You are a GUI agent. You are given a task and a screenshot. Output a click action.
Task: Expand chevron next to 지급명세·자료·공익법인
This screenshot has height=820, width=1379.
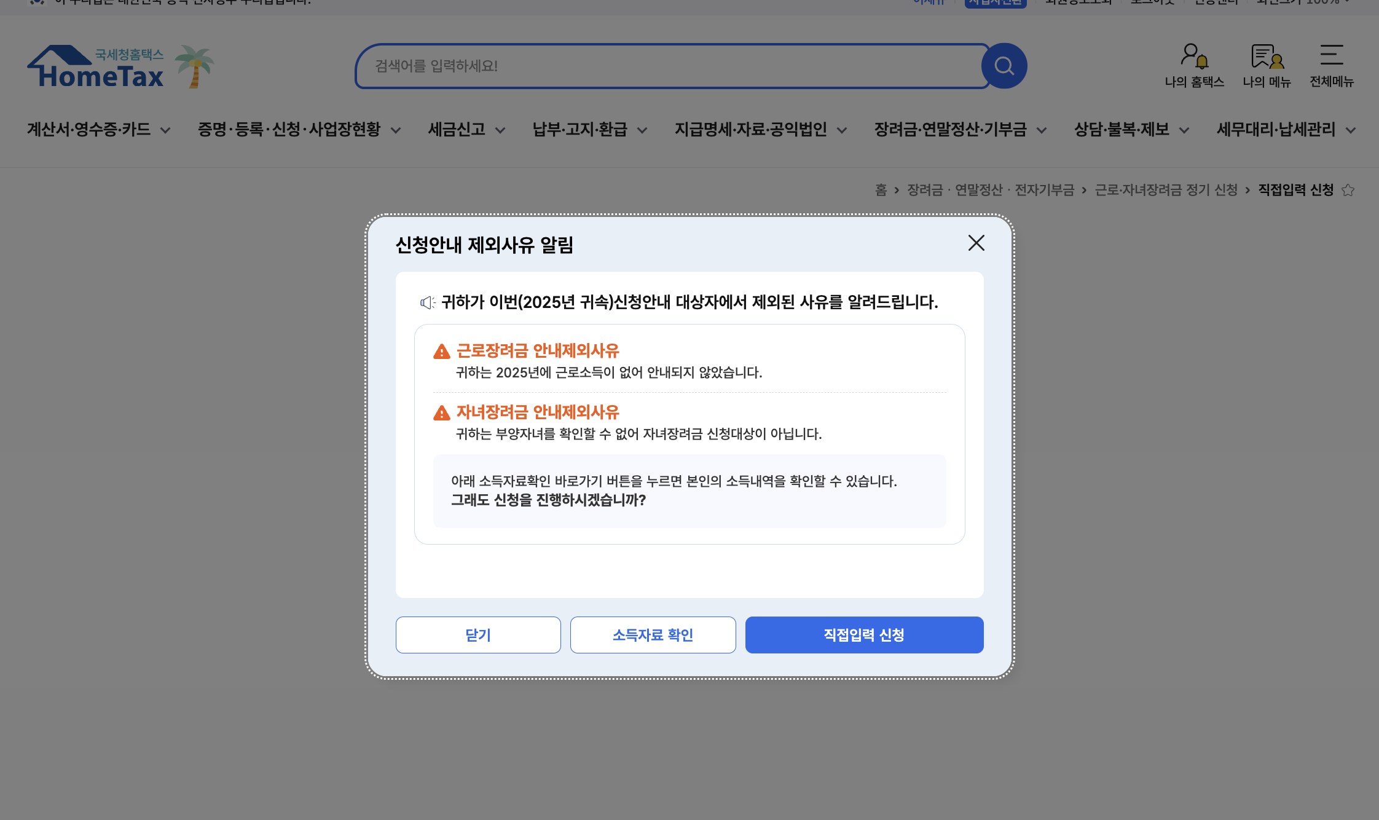(x=842, y=130)
